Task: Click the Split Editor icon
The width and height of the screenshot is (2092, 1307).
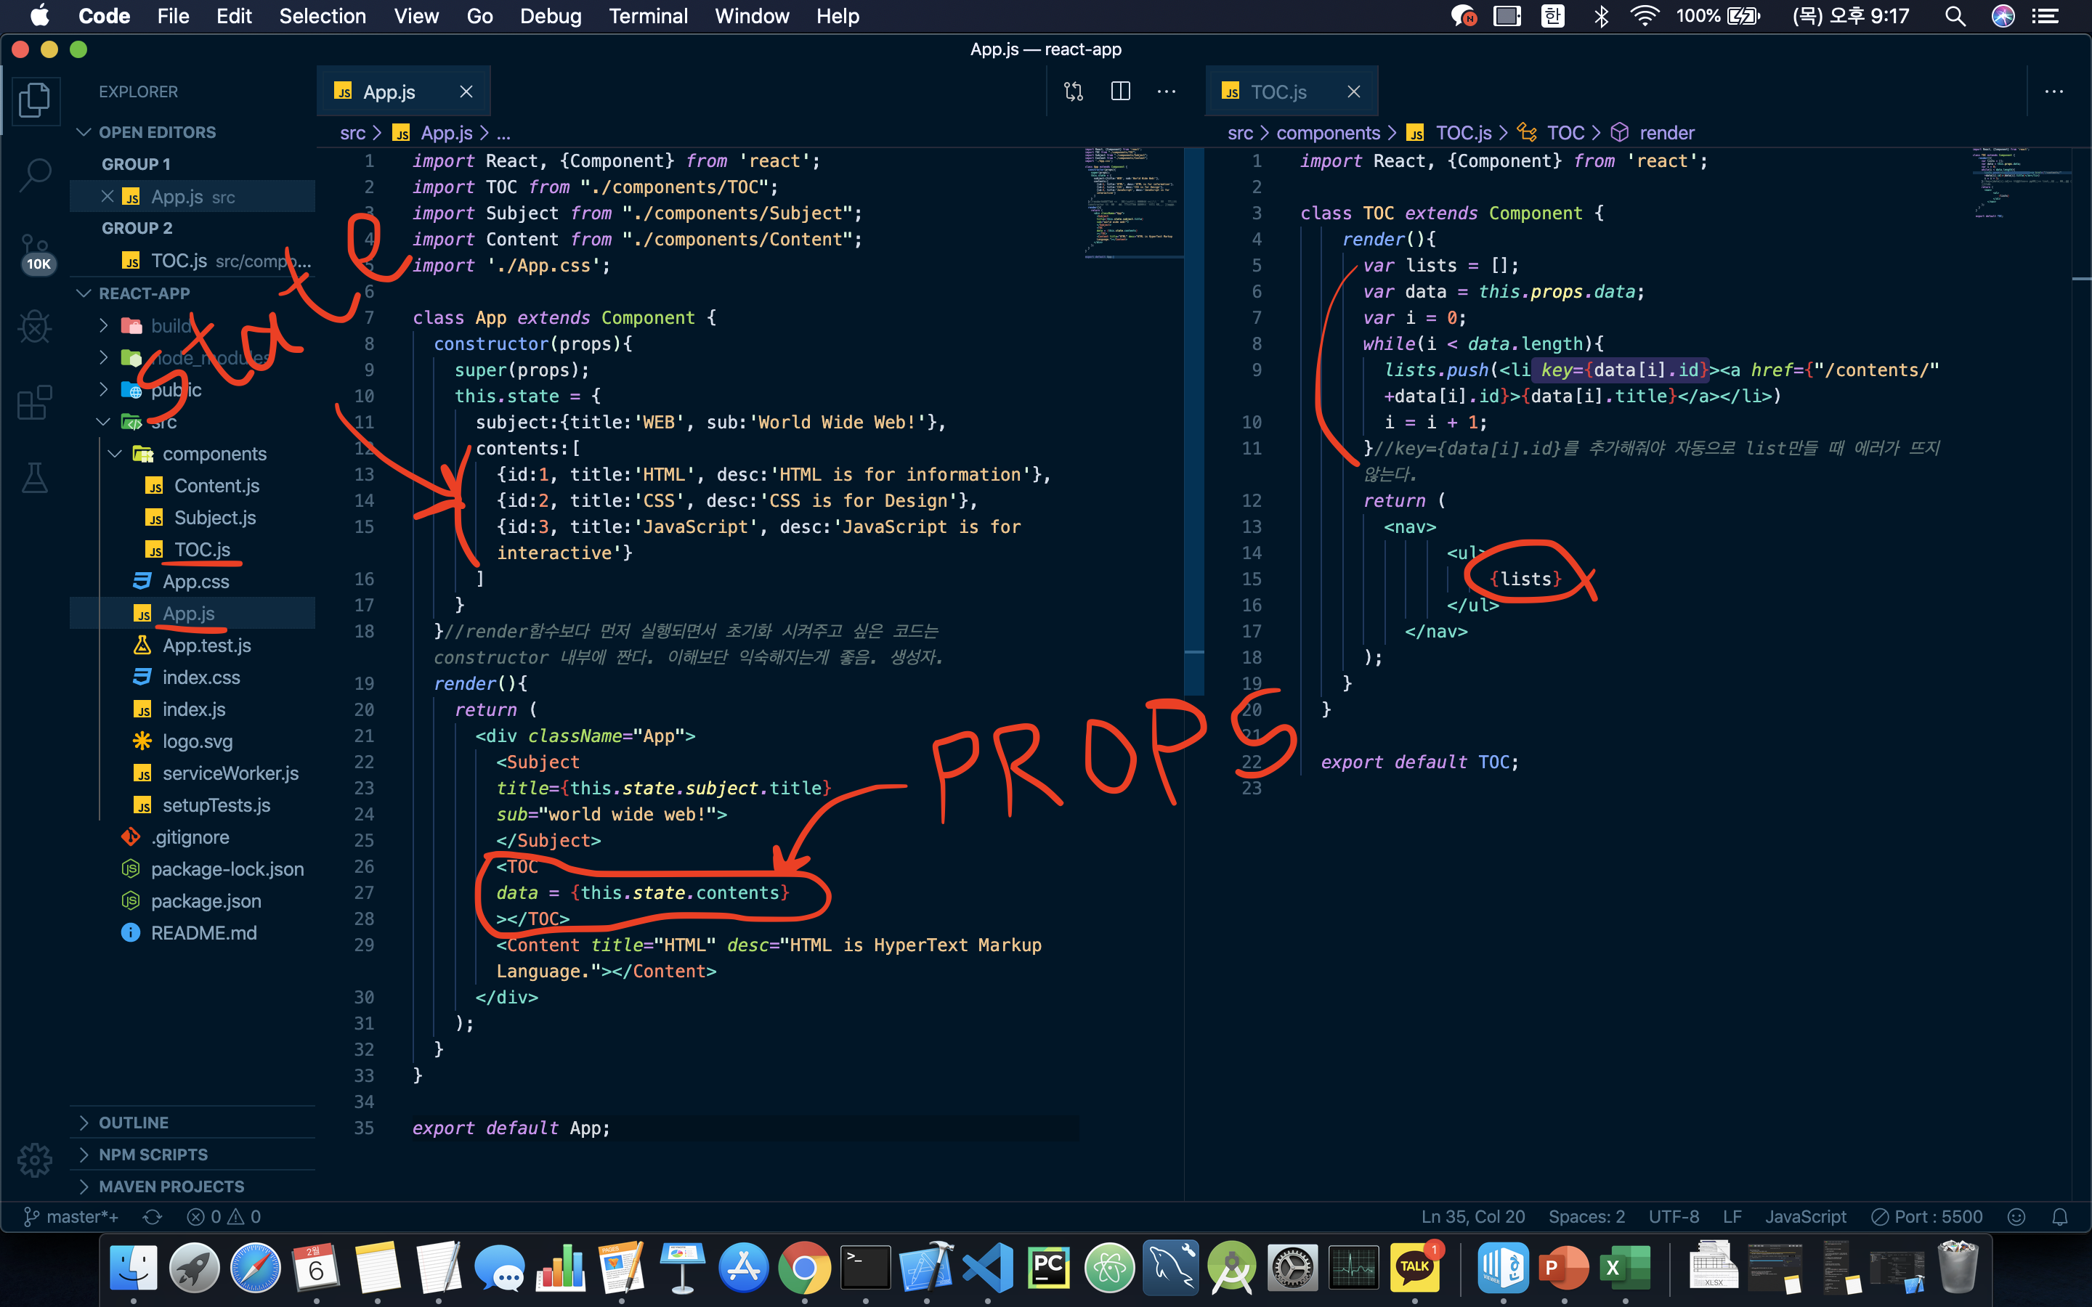Action: 1120,91
